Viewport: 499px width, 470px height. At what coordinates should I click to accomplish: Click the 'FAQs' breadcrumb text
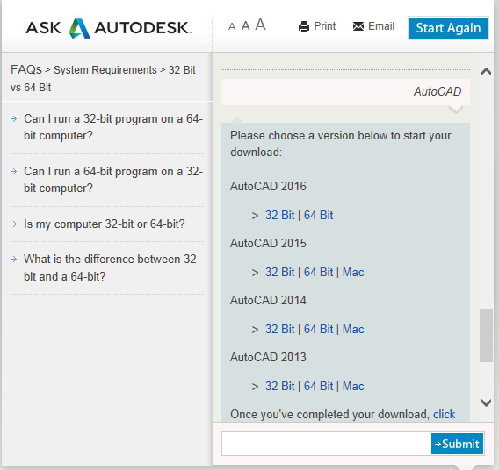click(x=26, y=69)
